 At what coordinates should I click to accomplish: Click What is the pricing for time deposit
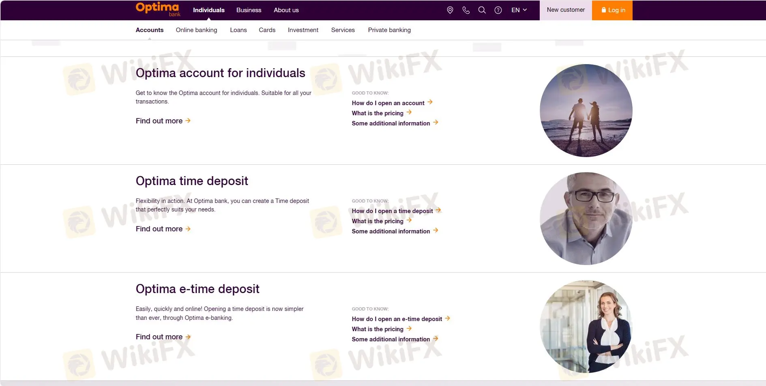tap(382, 221)
